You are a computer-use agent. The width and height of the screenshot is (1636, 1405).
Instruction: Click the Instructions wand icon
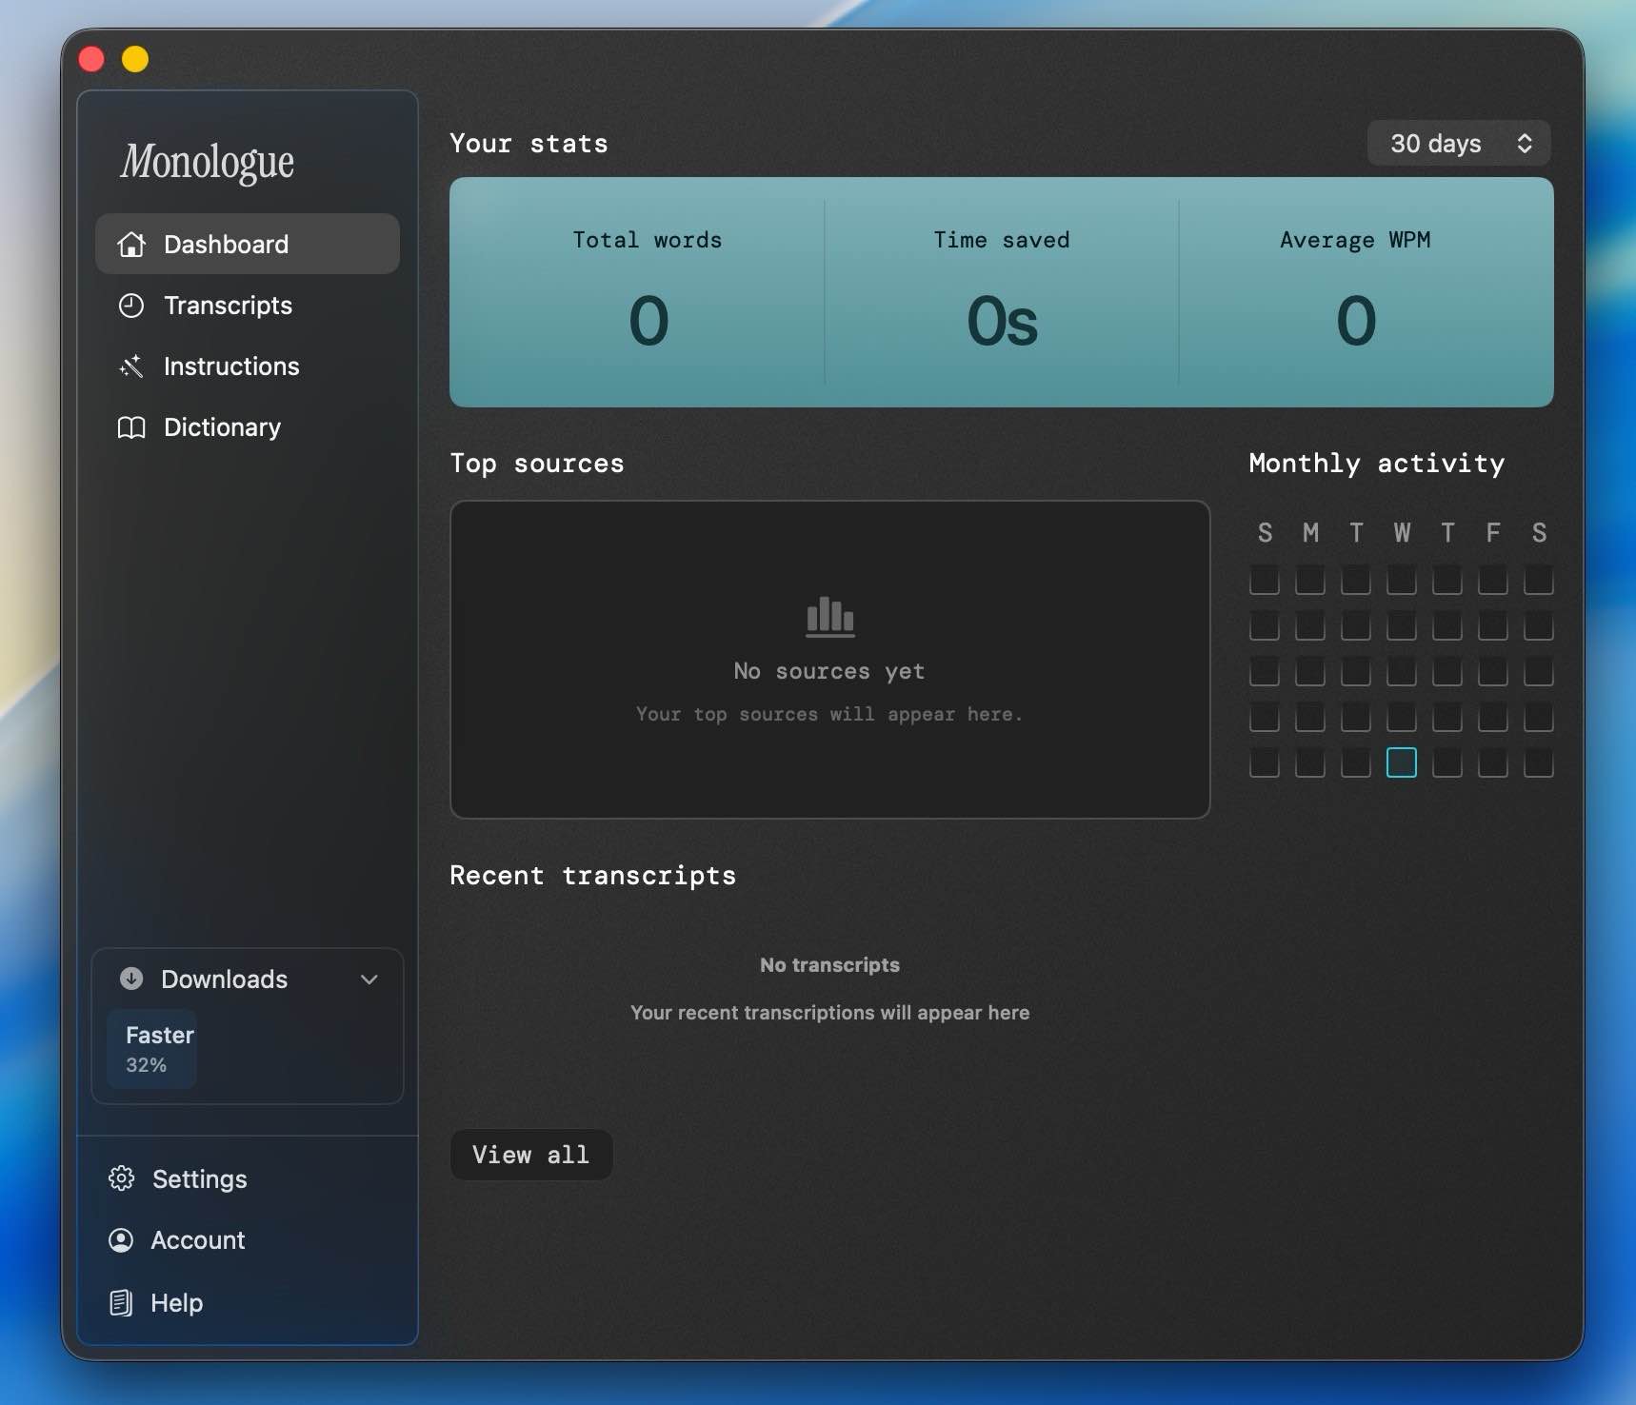tap(130, 366)
